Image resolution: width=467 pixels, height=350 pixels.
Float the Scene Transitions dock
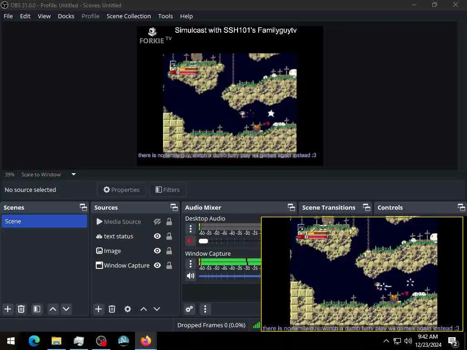pyautogui.click(x=367, y=207)
